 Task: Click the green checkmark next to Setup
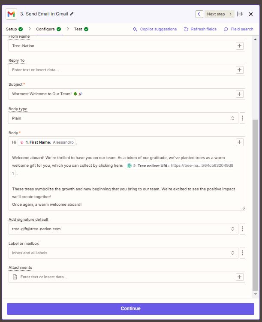coord(21,29)
